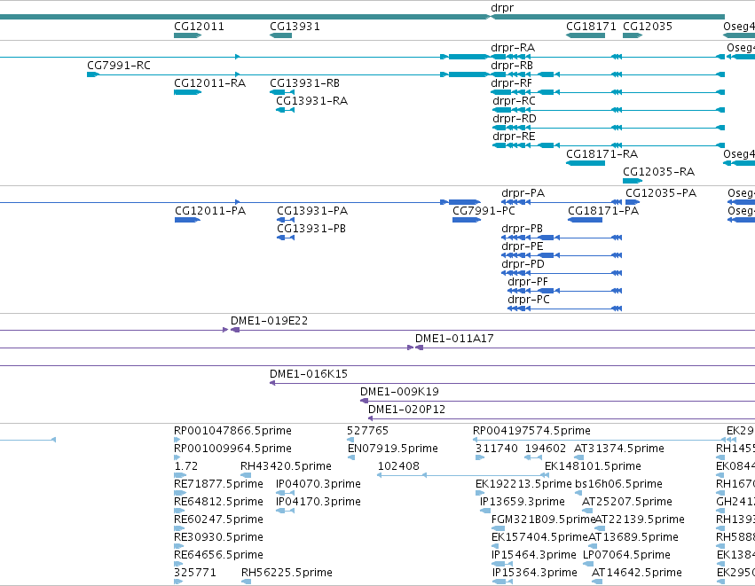This screenshot has height=586, width=755.
Task: Open BAC clone DME1-009K19
Action: pos(399,392)
